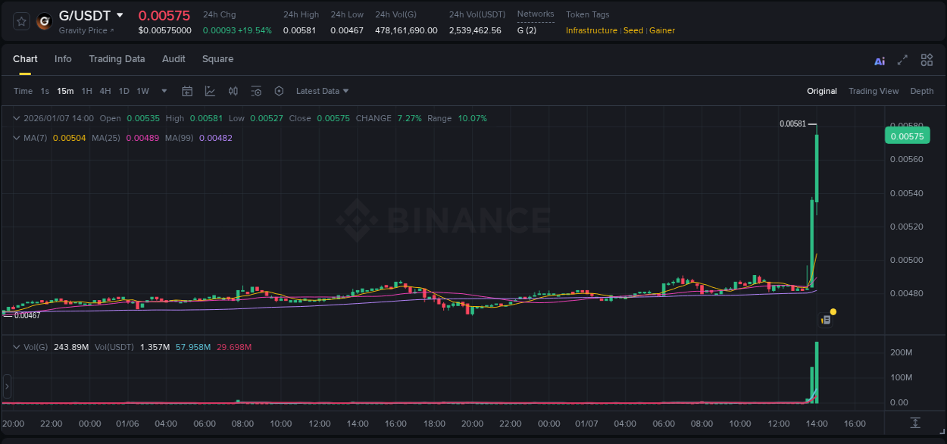
Task: Expand the extra timeframe intervals chevron
Action: 163,91
